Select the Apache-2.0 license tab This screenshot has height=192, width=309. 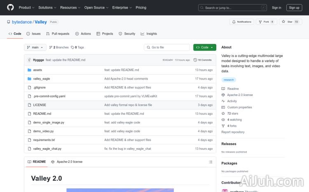pos(67,162)
